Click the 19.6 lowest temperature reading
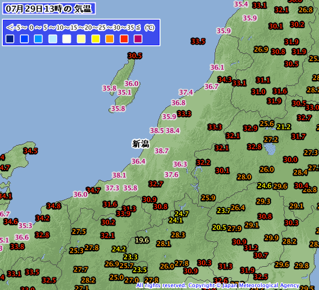319x290 pixels. click(142, 240)
